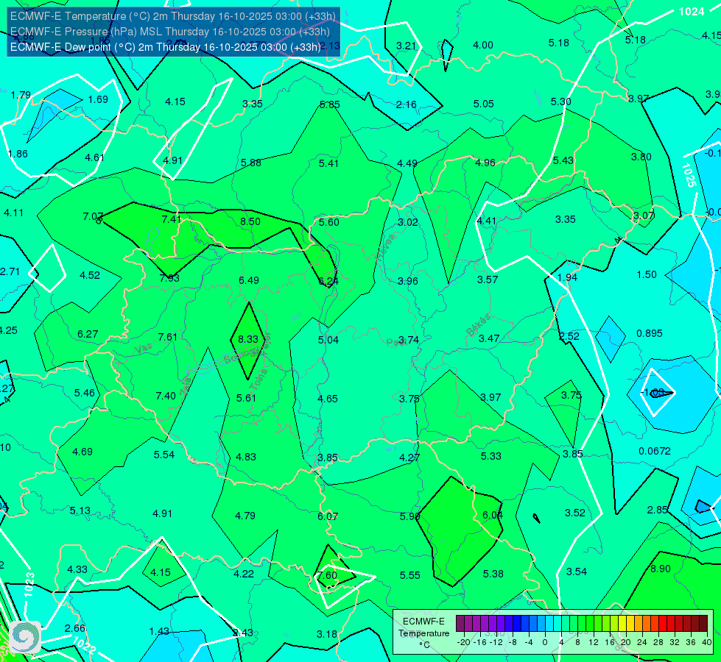Click the 7.93 temperature value
Image resolution: width=721 pixels, height=662 pixels.
[169, 278]
